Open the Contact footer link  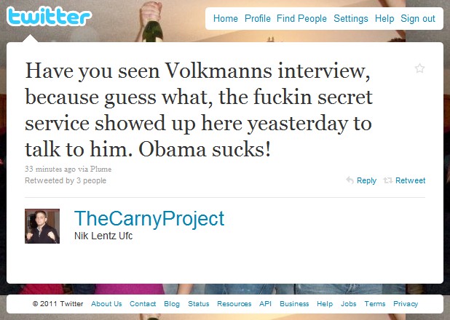(x=143, y=304)
